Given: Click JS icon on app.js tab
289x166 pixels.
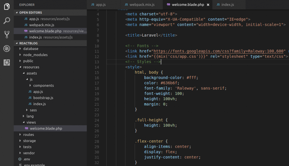Looking at the screenshot, I should click(x=93, y=5).
